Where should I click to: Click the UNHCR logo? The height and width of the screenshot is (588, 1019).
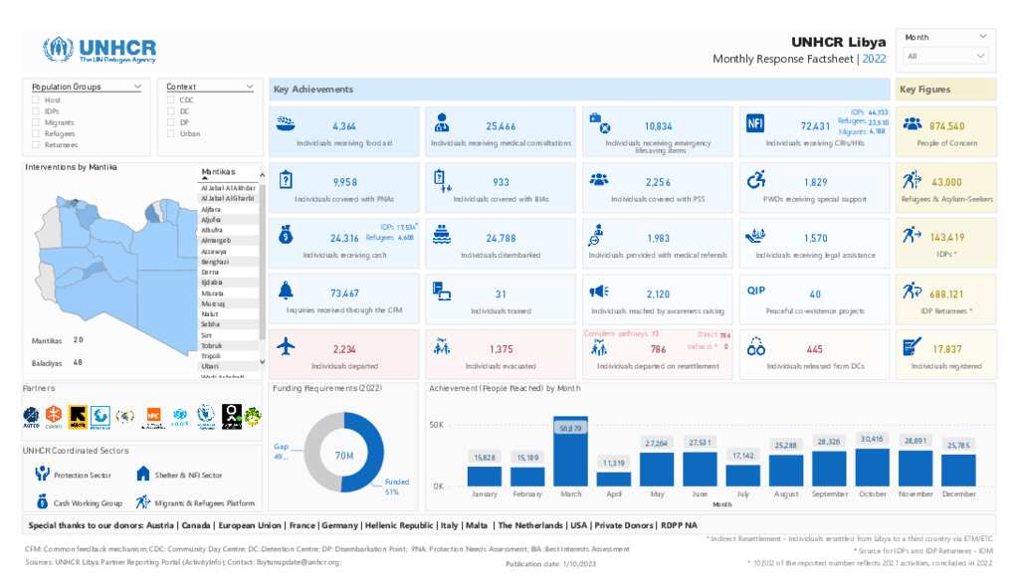click(x=100, y=50)
